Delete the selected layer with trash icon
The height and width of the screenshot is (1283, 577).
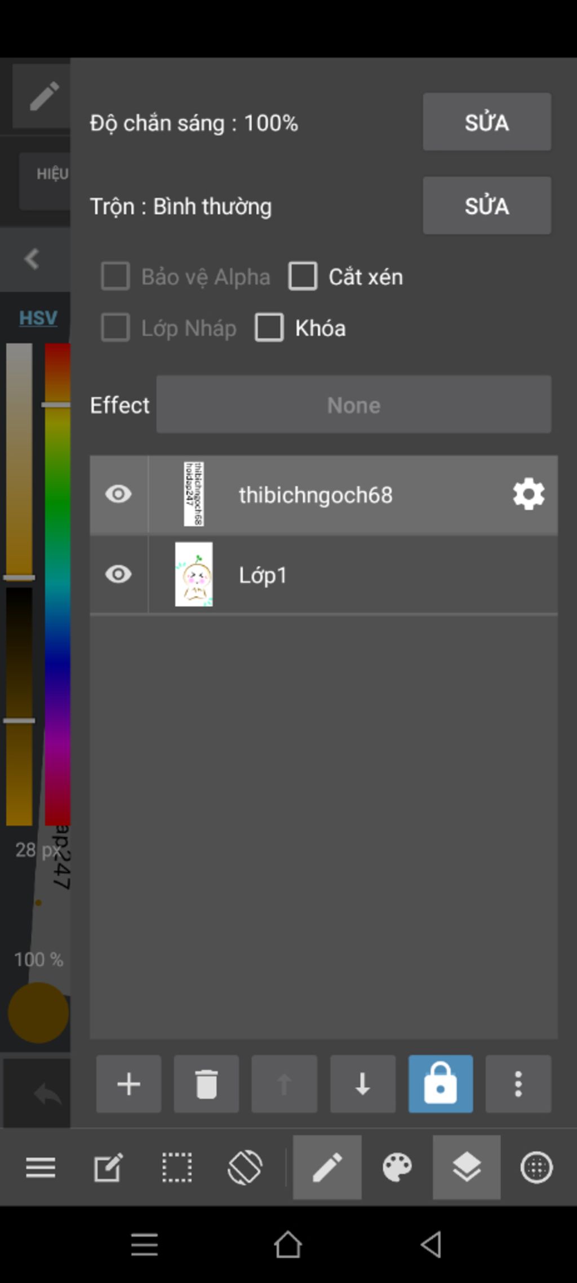click(206, 1083)
